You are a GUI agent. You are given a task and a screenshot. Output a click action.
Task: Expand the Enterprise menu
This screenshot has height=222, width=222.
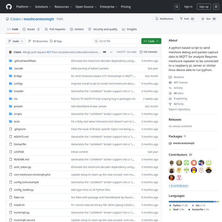[x=108, y=7]
